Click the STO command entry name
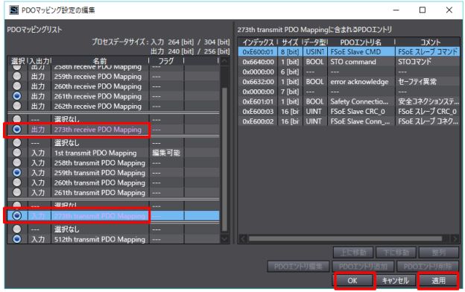The image size is (465, 292). (x=353, y=62)
